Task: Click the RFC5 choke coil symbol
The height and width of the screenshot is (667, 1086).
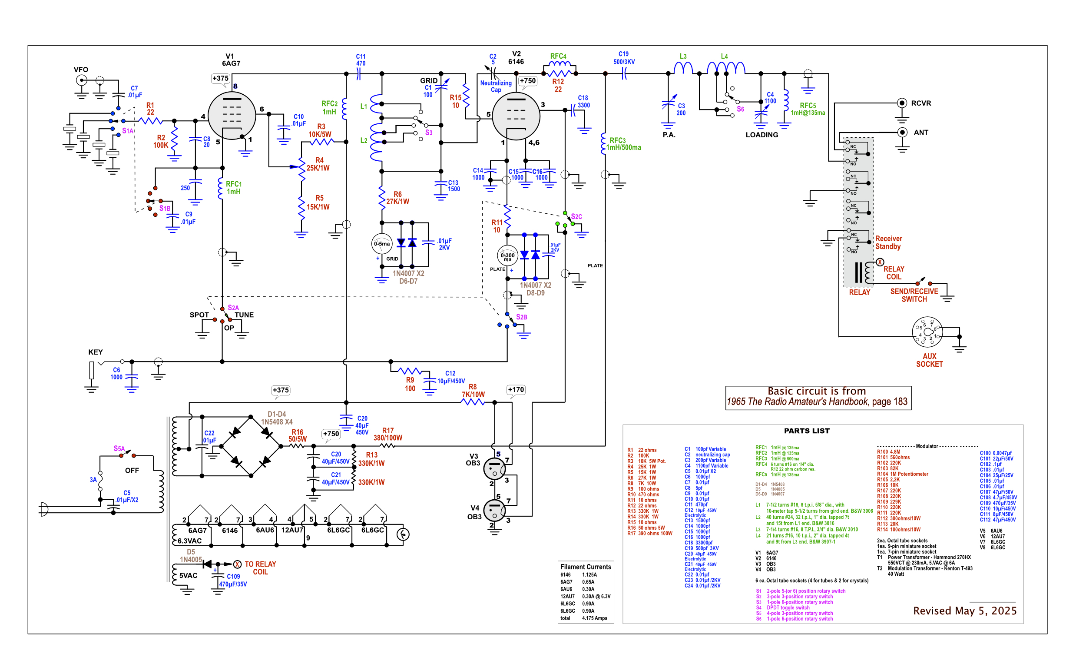Action: (x=786, y=101)
